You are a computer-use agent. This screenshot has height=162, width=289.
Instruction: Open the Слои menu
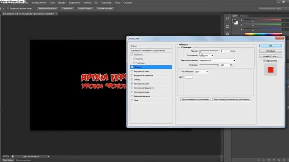(x=52, y=3)
